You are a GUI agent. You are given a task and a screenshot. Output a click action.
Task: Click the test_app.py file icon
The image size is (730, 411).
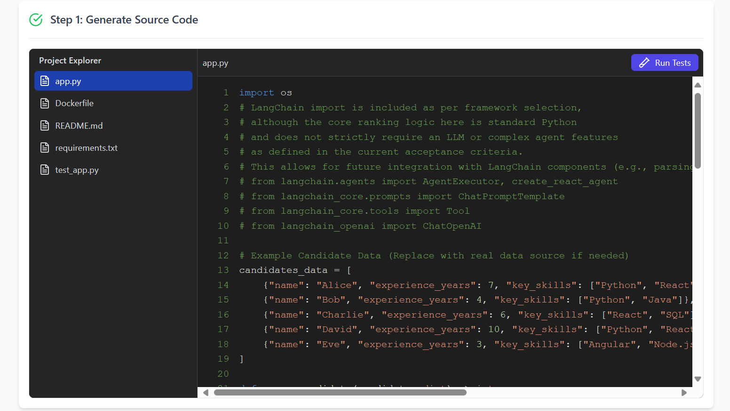(45, 170)
